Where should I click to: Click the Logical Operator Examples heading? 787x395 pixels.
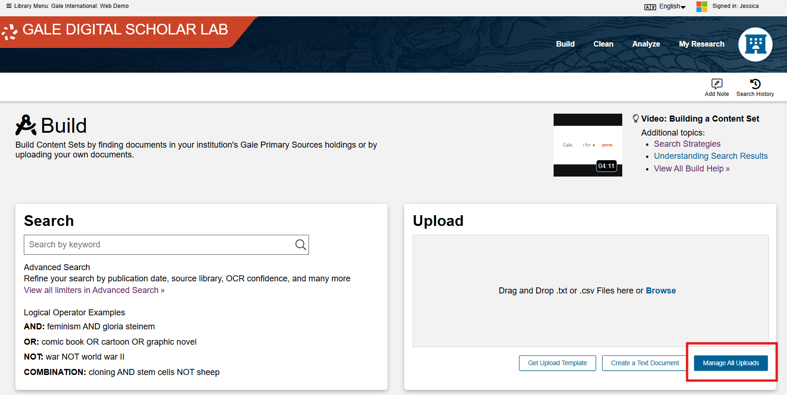click(74, 313)
